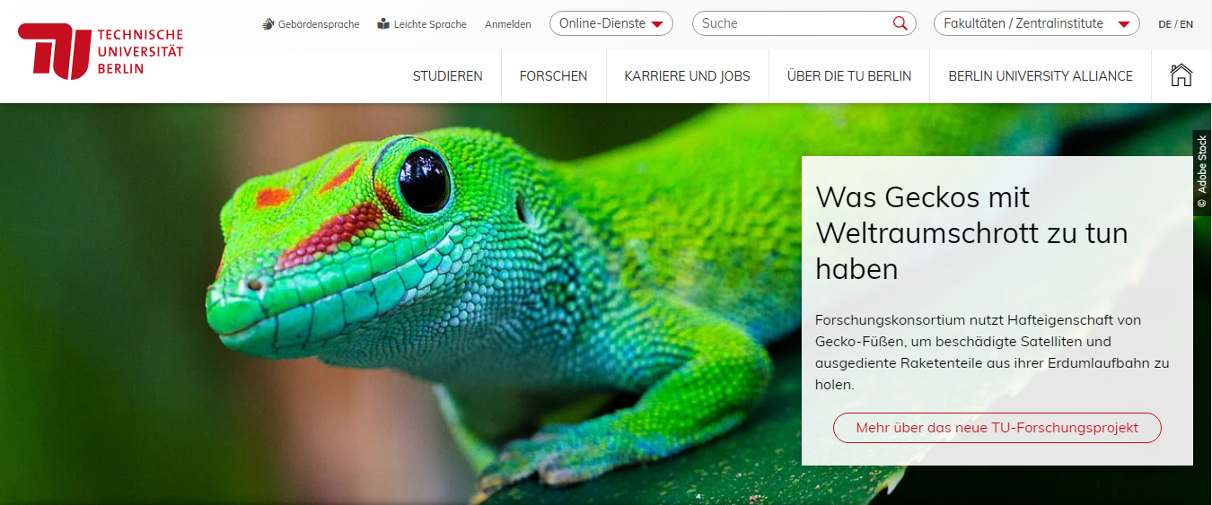Switch language to EN

point(1187,24)
